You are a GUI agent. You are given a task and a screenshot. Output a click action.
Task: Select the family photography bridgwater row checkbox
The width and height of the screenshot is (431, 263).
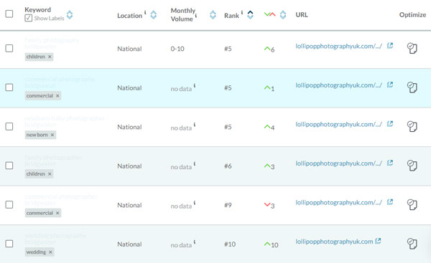[9, 48]
